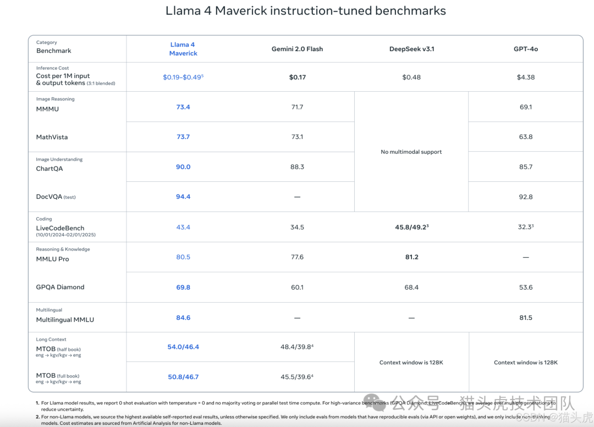Click the 'Long Context' category label
Viewport: 594px width, 427px height.
pyautogui.click(x=51, y=340)
